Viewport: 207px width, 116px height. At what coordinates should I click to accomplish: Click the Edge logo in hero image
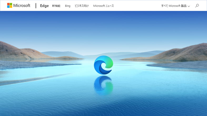103,65
